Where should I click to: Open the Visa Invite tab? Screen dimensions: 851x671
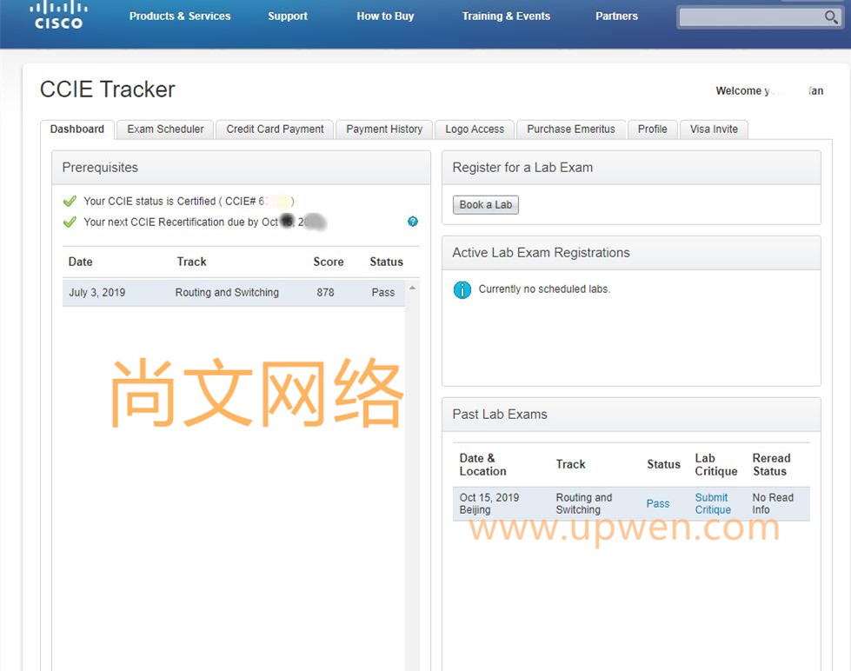point(714,130)
